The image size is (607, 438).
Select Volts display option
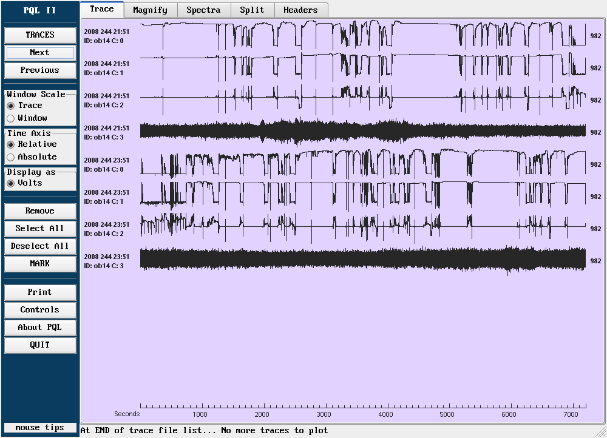(11, 183)
